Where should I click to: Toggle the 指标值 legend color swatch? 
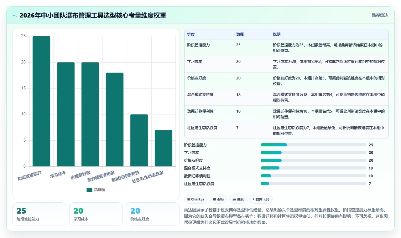point(89,190)
